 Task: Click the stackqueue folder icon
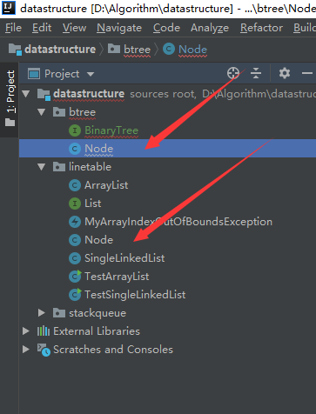tap(59, 313)
